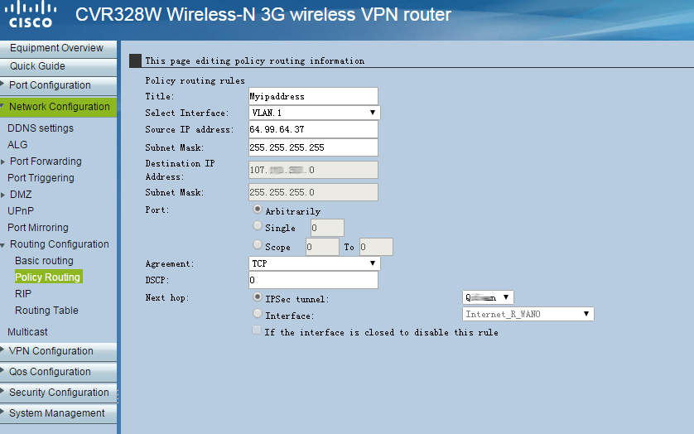This screenshot has height=434, width=694.
Task: Expand Port Forwarding submenu
Action: (46, 162)
